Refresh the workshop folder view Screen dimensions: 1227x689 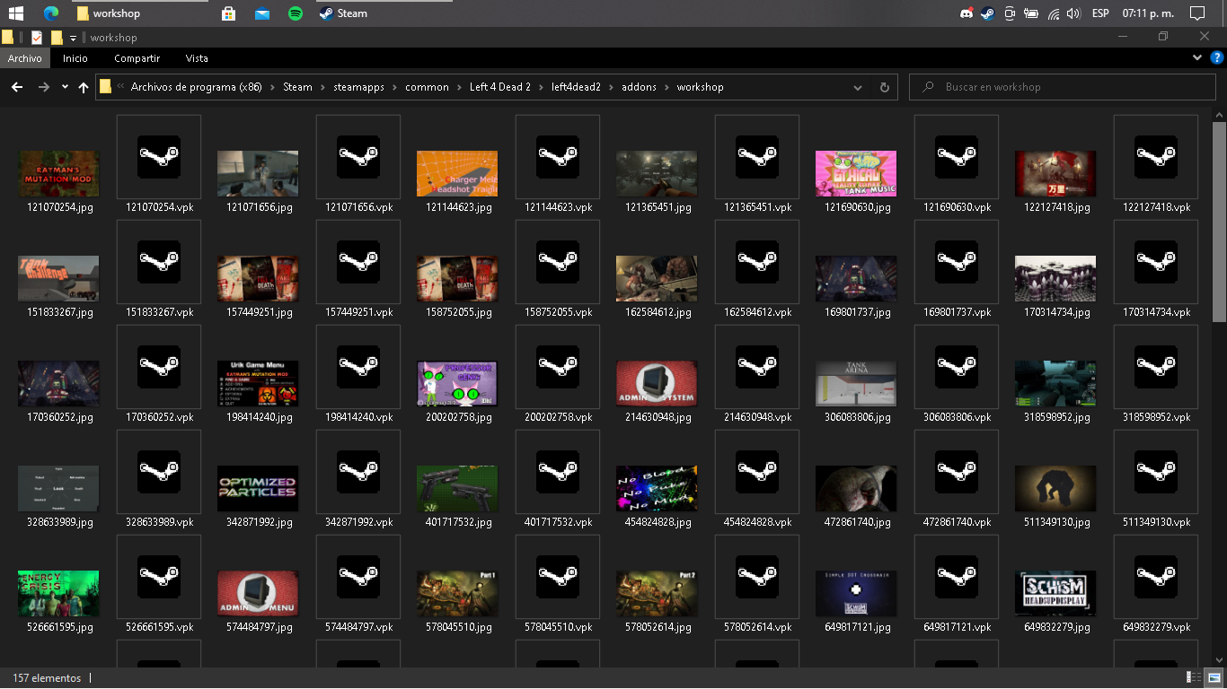[885, 87]
